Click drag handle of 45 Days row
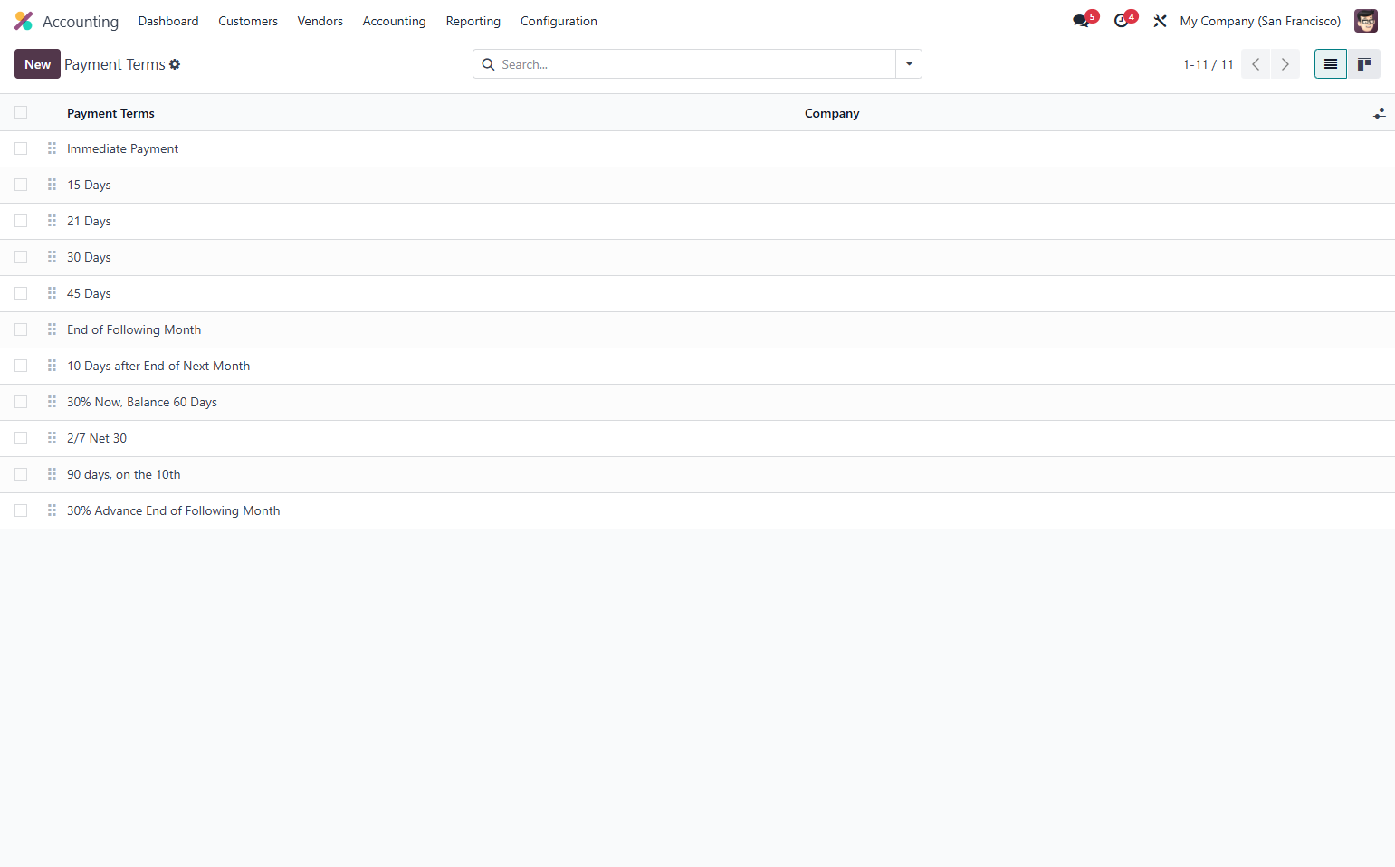The height and width of the screenshot is (867, 1395). [x=52, y=293]
